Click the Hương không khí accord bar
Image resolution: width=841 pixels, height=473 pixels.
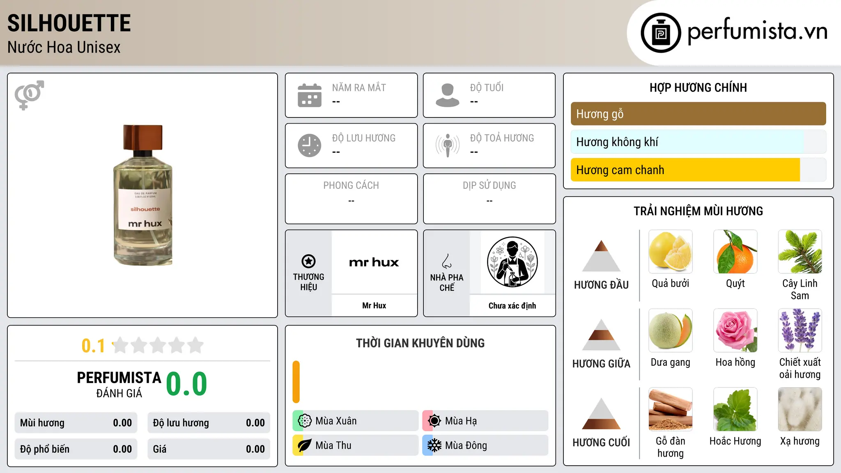coord(698,142)
